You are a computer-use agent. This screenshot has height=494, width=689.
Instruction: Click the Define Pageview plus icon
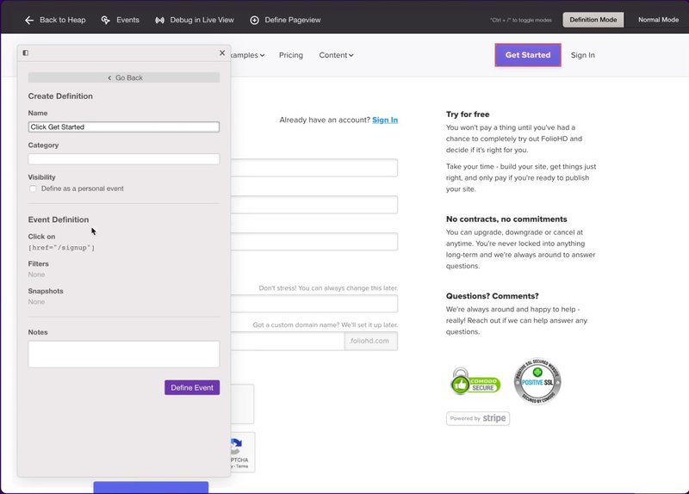(x=254, y=20)
